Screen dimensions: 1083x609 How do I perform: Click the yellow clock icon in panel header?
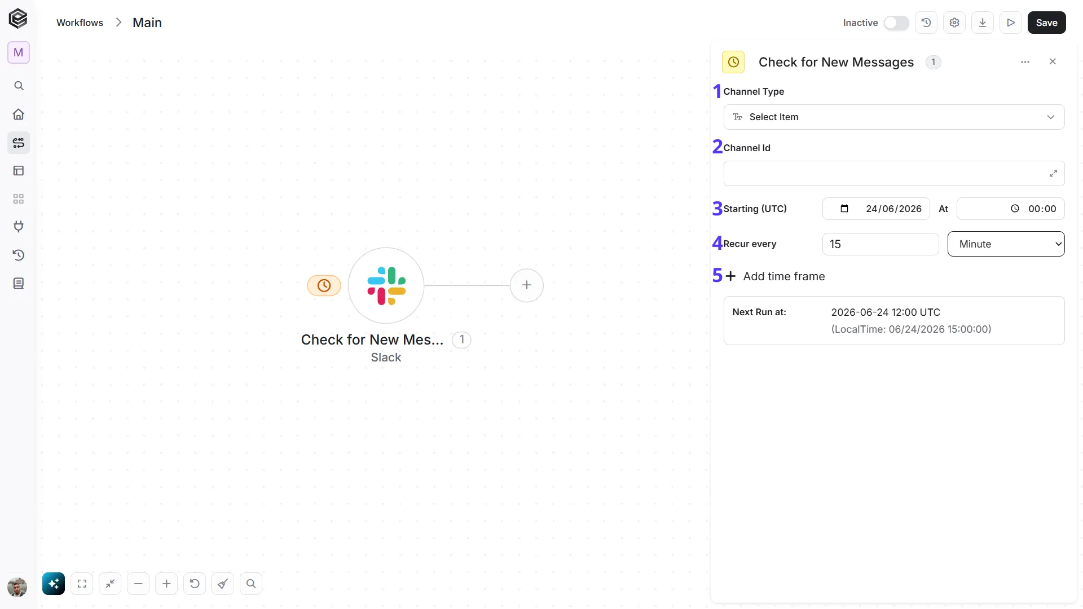733,62
